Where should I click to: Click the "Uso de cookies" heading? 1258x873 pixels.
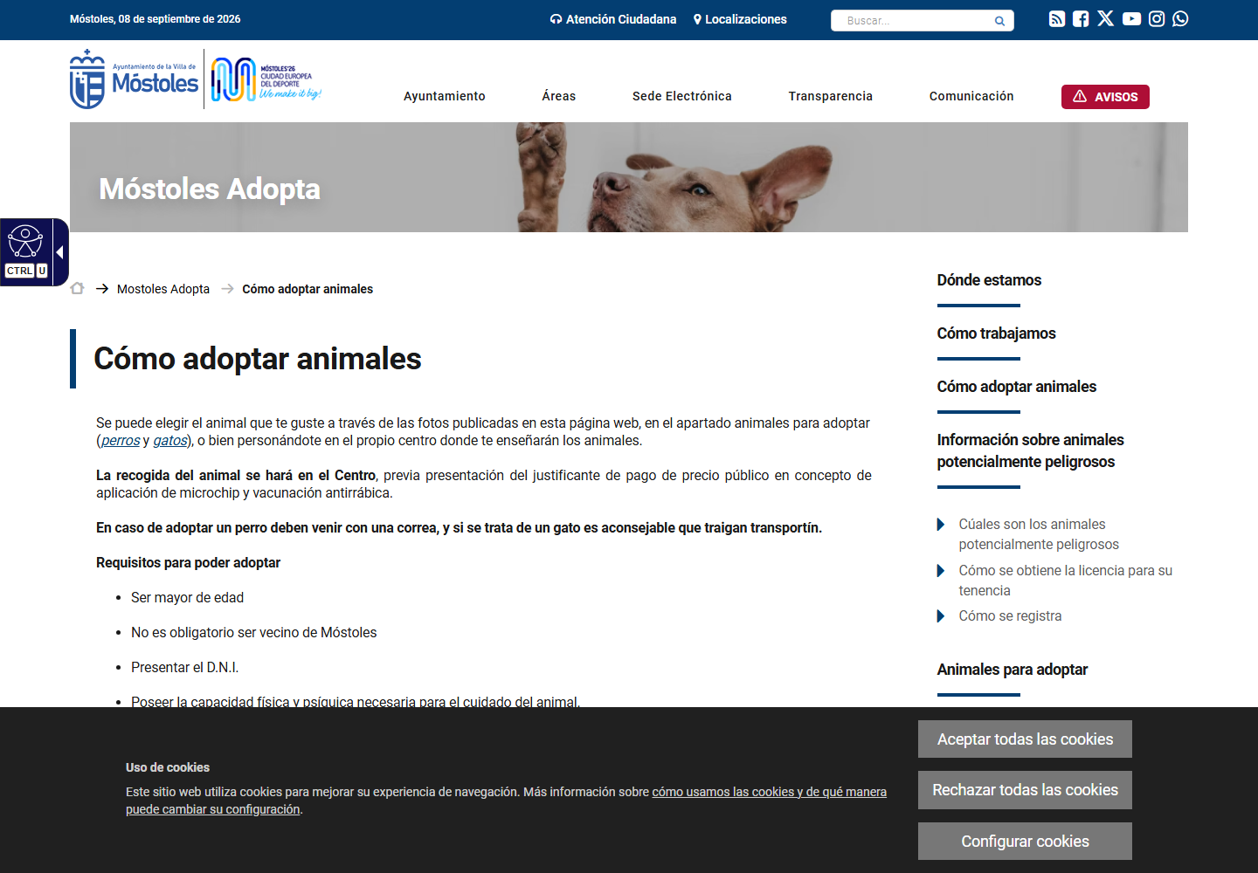pyautogui.click(x=168, y=767)
